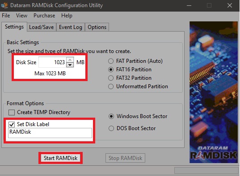Click the 'Max 1023 MB' text
This screenshot has height=176, width=240.
point(50,74)
